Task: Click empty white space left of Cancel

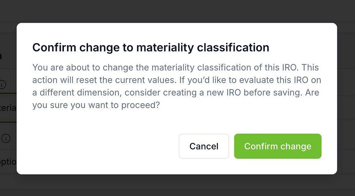Action: pyautogui.click(x=106, y=146)
